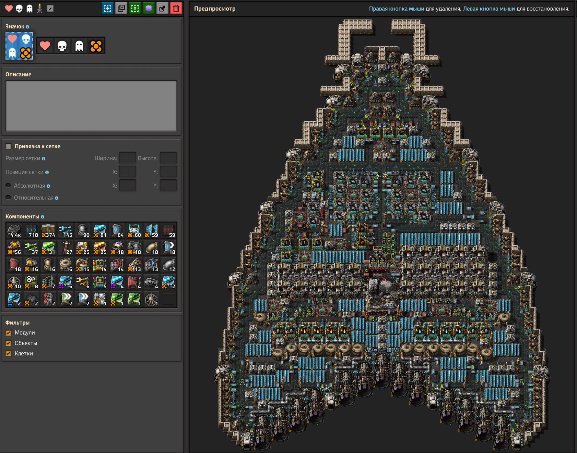Image resolution: width=577 pixels, height=453 pixels.
Task: Click the 90 pipe component
Action: (x=83, y=230)
